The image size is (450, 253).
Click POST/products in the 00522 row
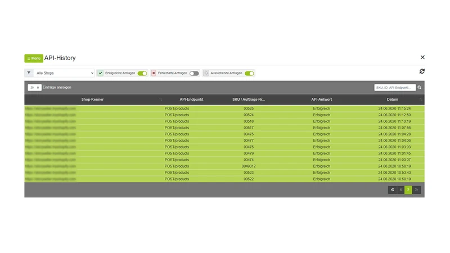tap(177, 179)
